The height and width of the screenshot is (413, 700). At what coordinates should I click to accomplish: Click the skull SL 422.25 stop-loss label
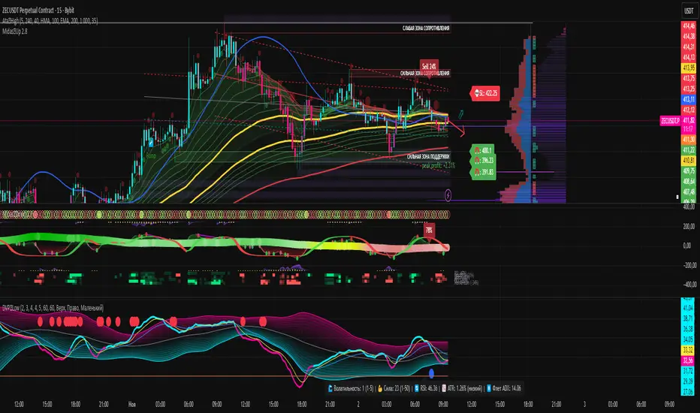[485, 93]
